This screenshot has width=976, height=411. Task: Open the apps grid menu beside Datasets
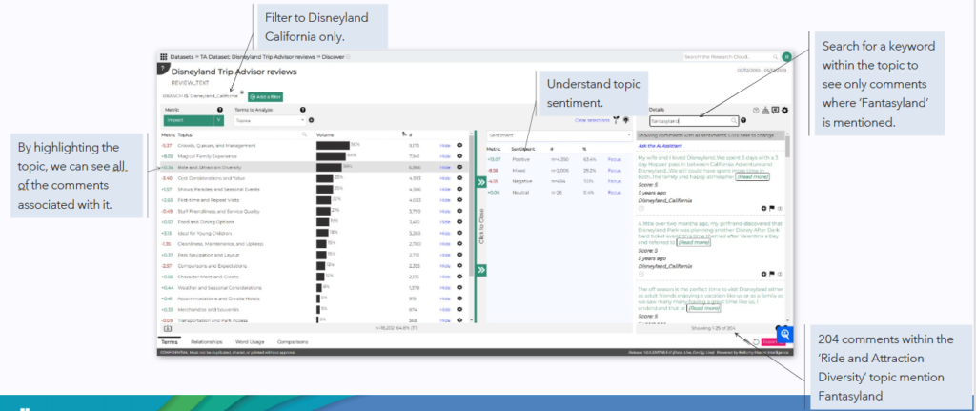(x=164, y=57)
